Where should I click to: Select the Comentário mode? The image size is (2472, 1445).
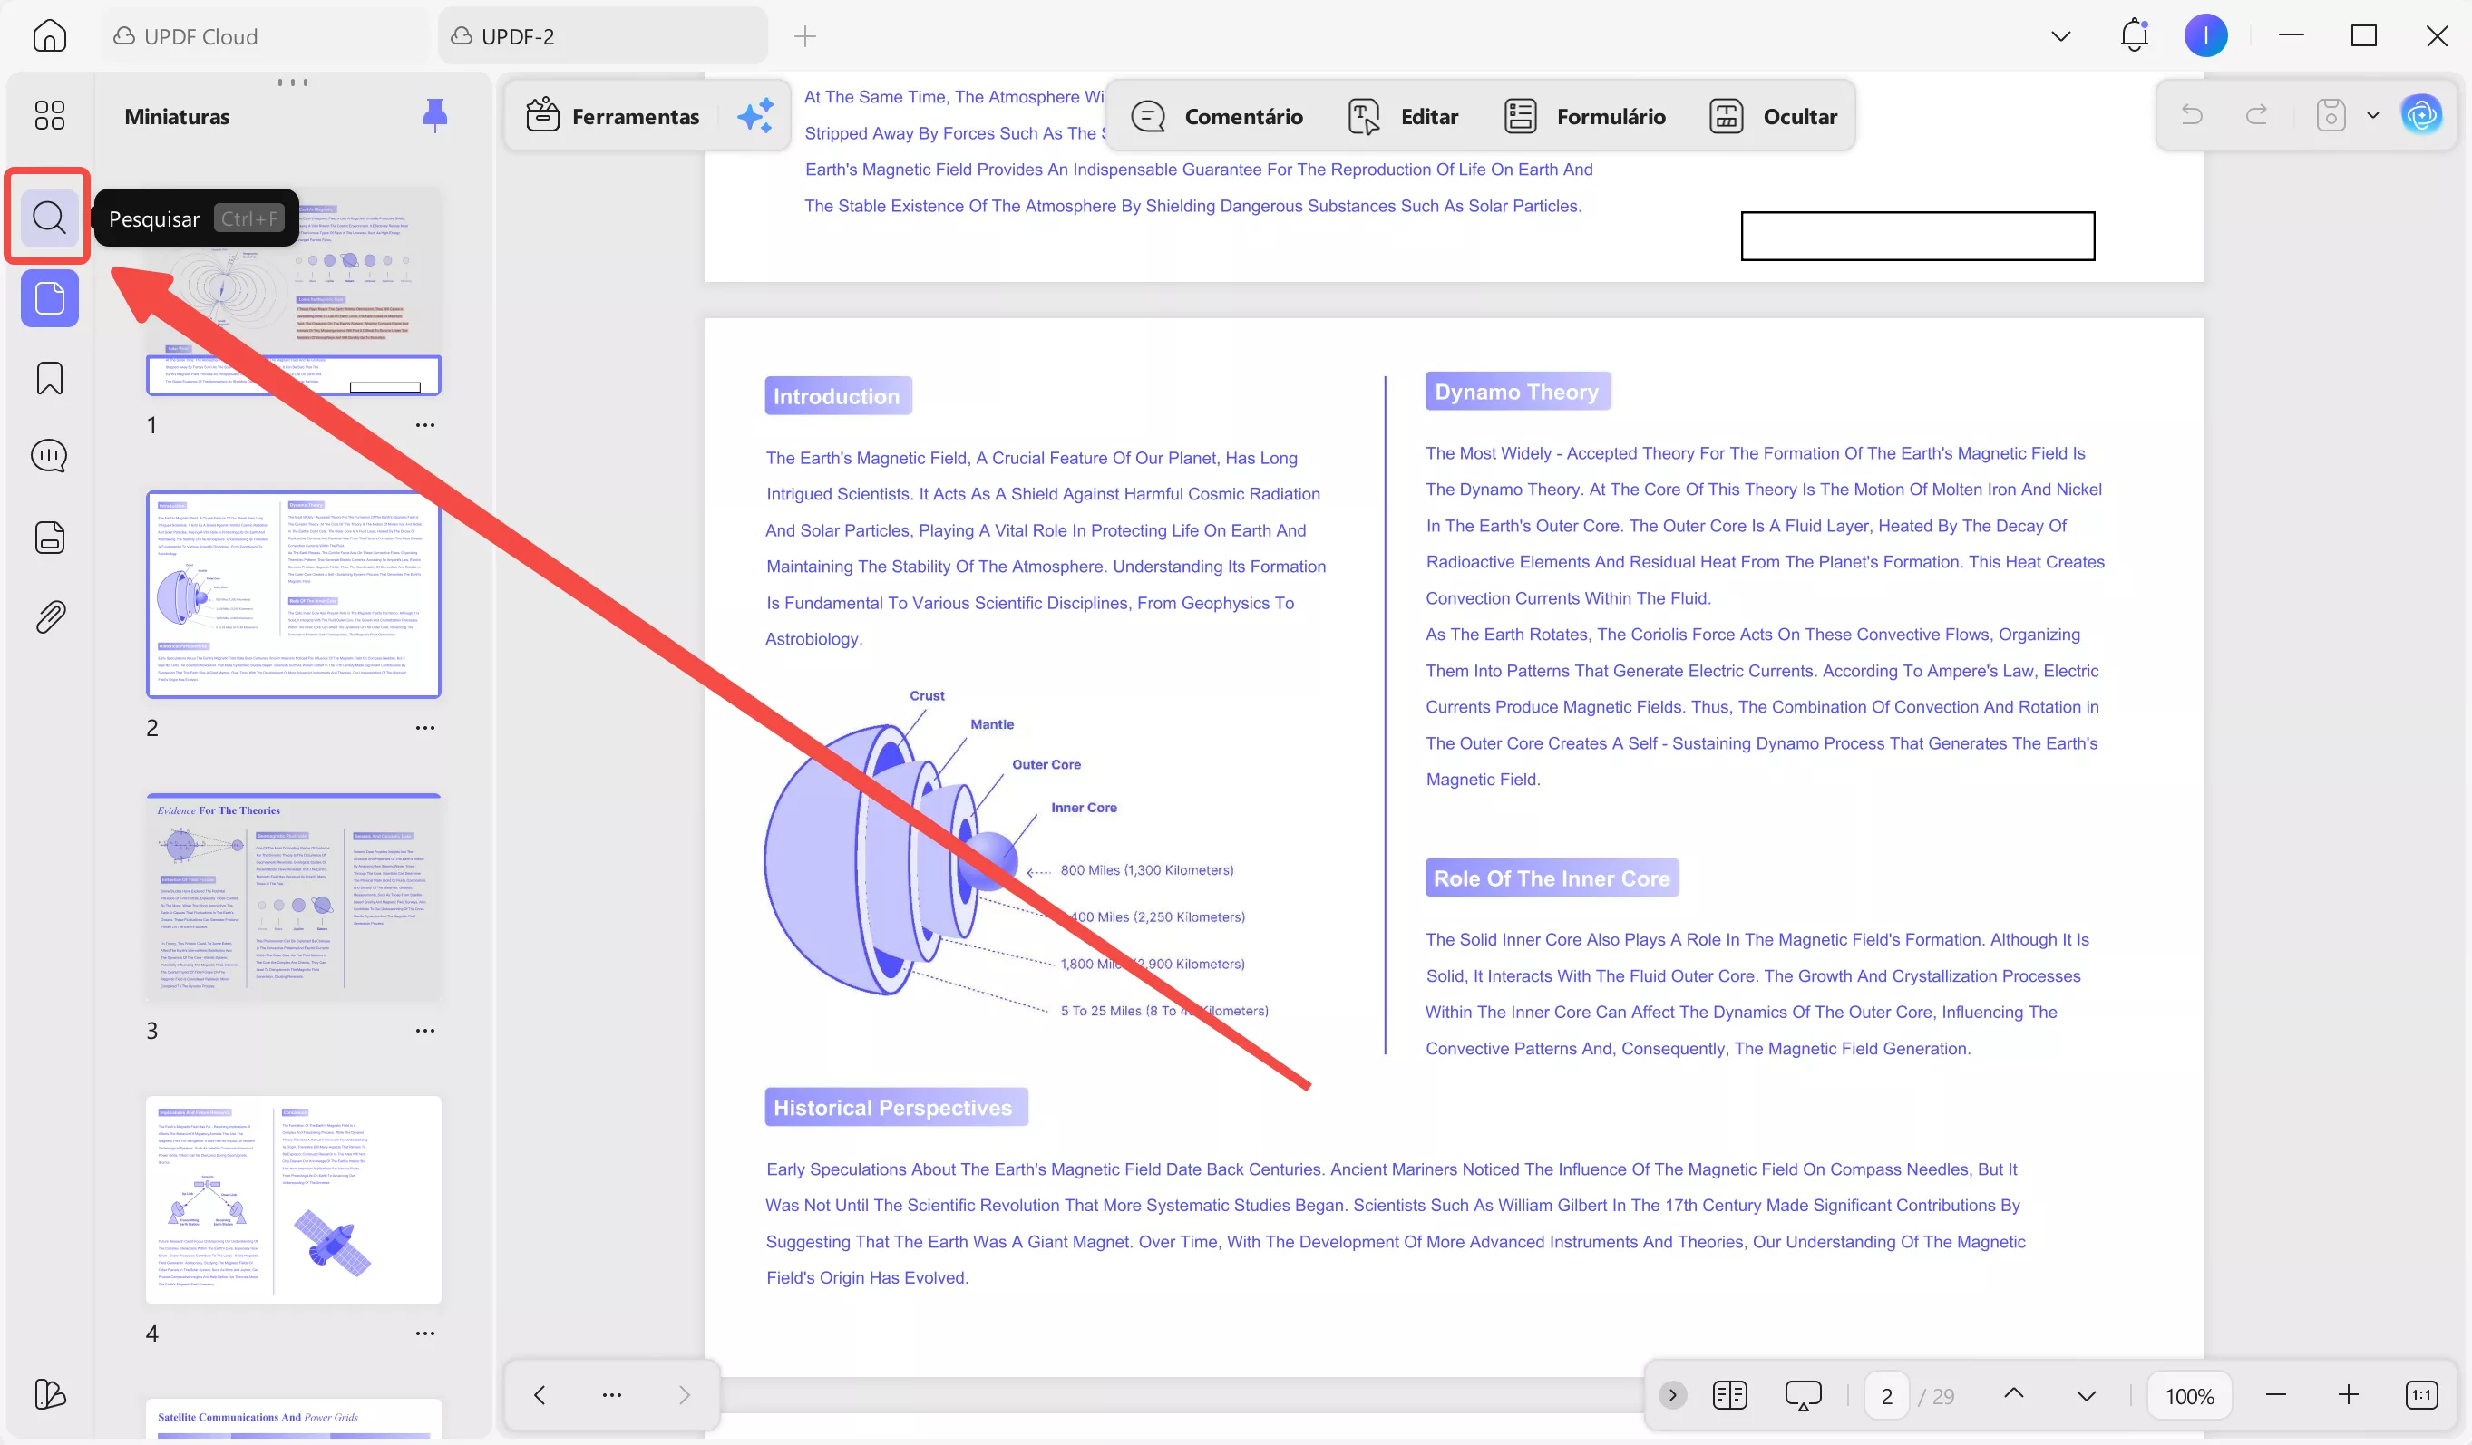(1217, 116)
